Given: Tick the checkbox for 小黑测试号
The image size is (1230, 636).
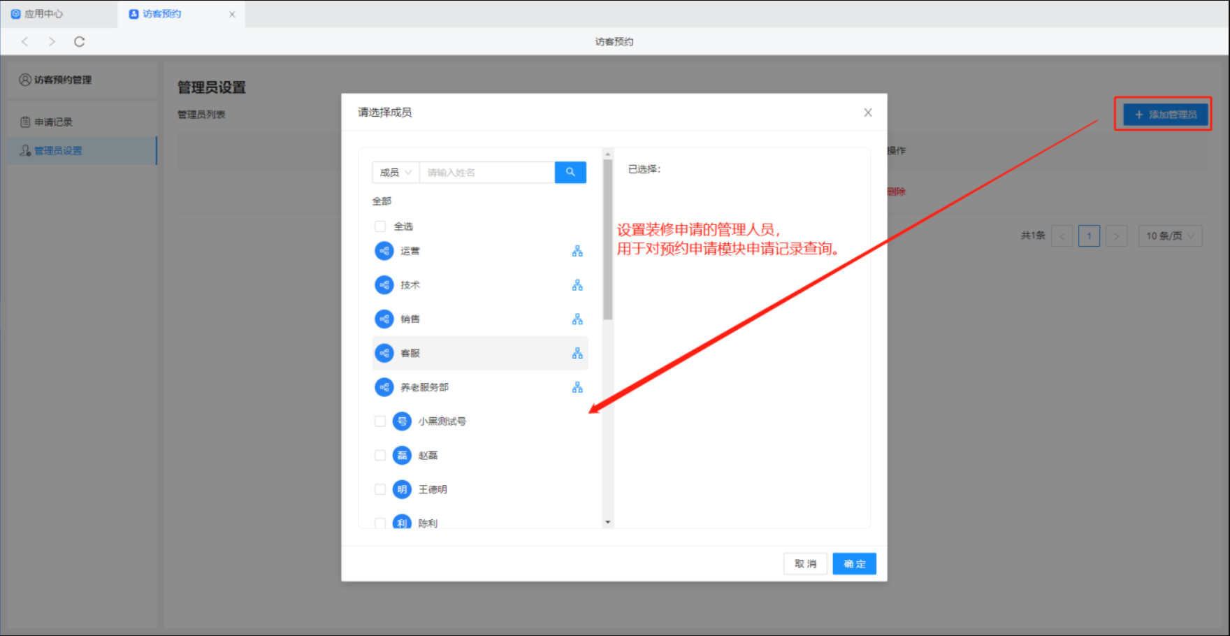Looking at the screenshot, I should pyautogui.click(x=380, y=421).
